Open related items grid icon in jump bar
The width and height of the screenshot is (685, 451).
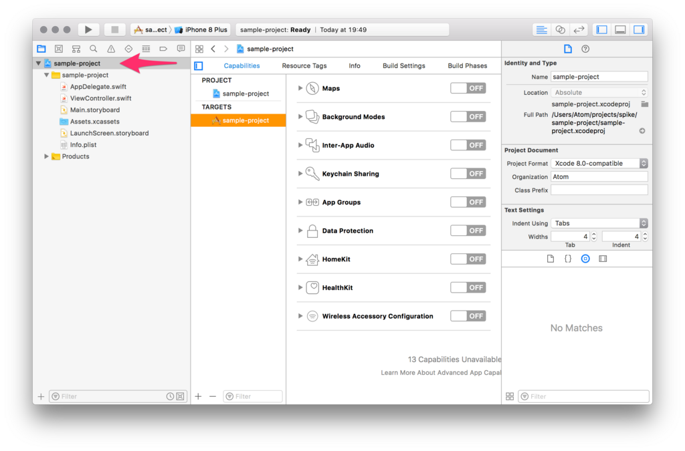[199, 49]
